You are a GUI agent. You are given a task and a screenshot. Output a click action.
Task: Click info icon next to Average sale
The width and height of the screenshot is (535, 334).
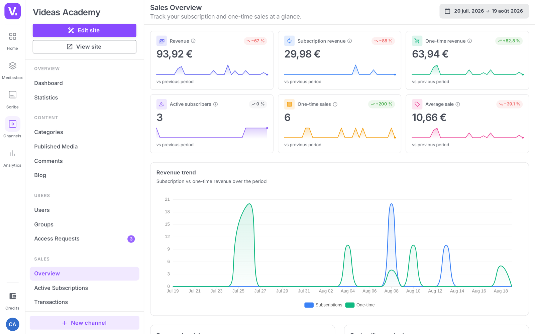(x=458, y=104)
